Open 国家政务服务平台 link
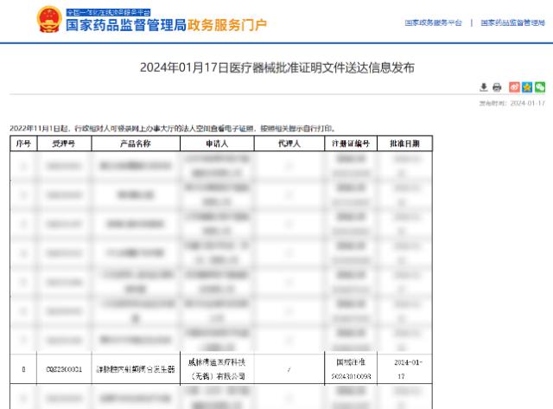This screenshot has width=553, height=409. (433, 22)
